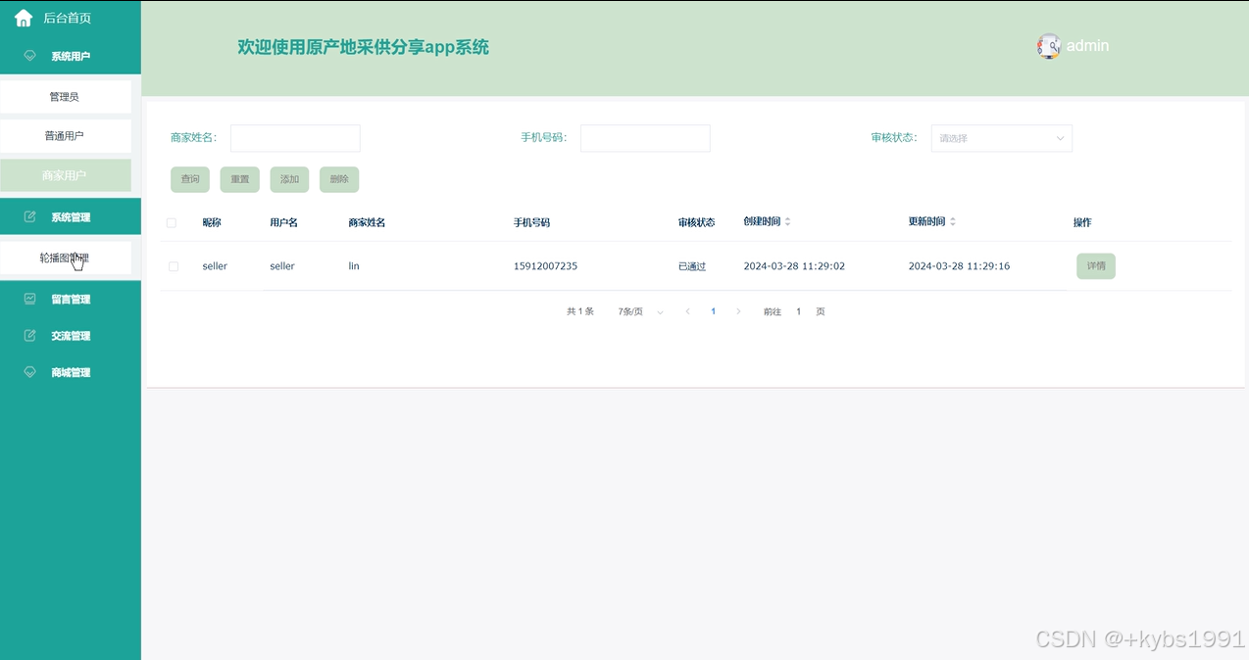
Task: Go to the next page with the right arrow
Action: (x=738, y=311)
